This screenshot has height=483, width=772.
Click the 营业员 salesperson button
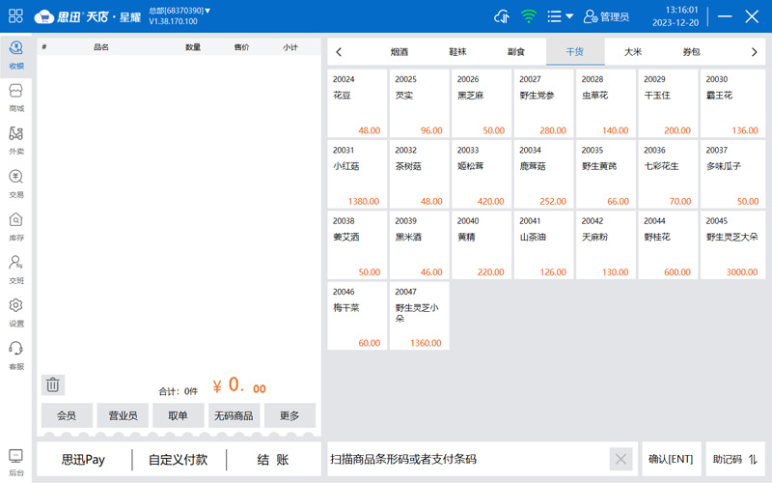pyautogui.click(x=123, y=415)
